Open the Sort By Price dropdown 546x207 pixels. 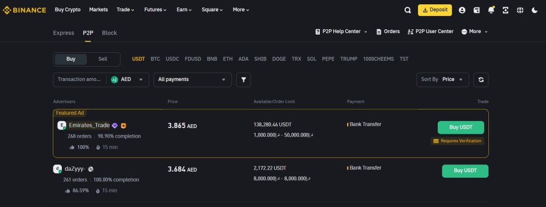click(443, 80)
